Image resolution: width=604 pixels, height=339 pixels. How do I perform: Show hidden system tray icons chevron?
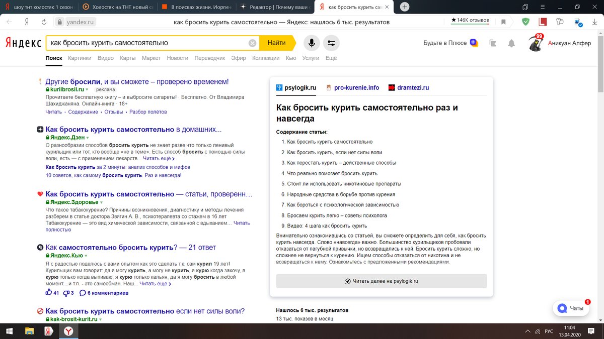(527, 331)
